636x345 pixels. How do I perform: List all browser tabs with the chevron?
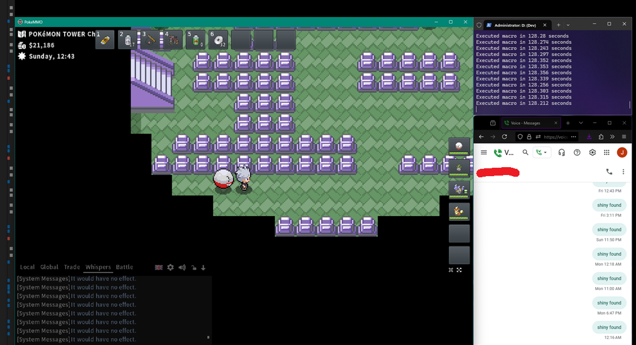[x=581, y=123]
